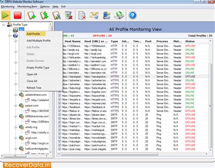Click the recycle bin delete toolbar icon
The height and width of the screenshot is (168, 215).
[69, 15]
